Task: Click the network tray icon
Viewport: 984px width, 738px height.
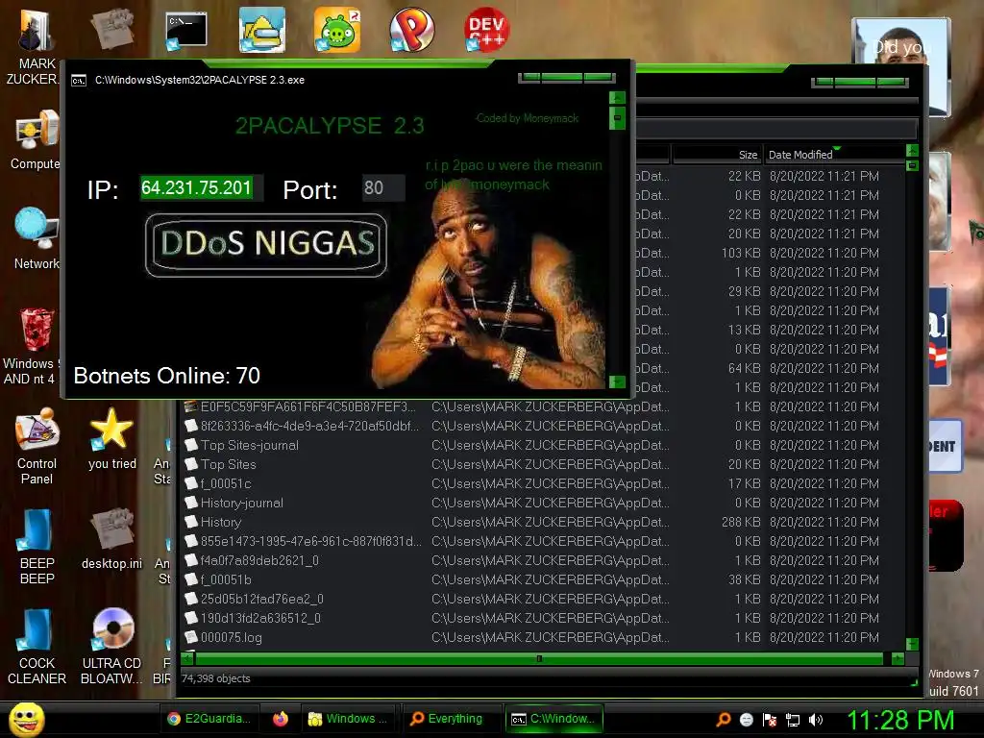Action: [793, 720]
